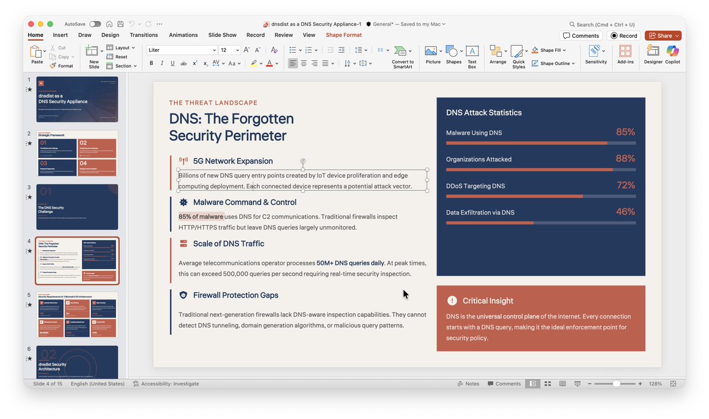
Task: Toggle the AutoSave switch
Action: [95, 24]
